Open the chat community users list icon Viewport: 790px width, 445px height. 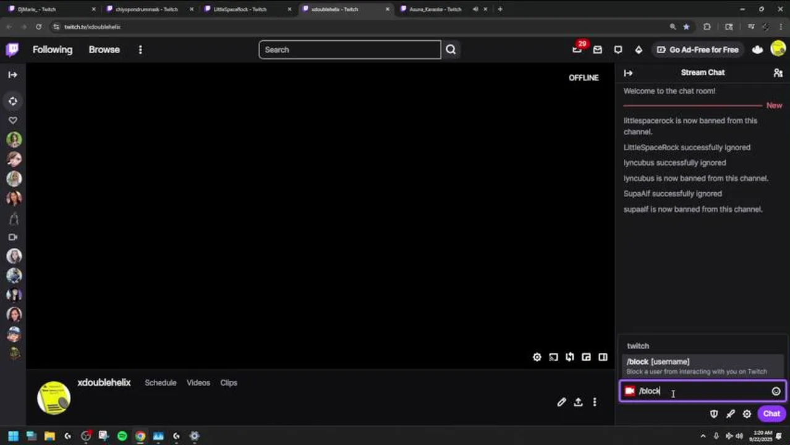[x=778, y=73]
